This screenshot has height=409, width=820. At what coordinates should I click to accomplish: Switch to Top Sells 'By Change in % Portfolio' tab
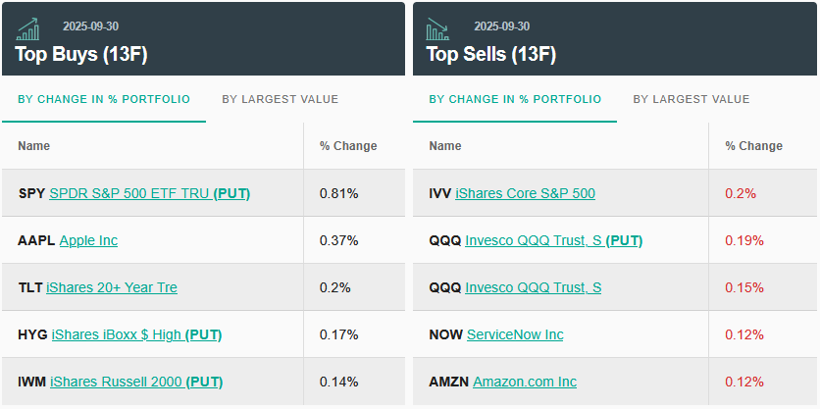point(515,99)
